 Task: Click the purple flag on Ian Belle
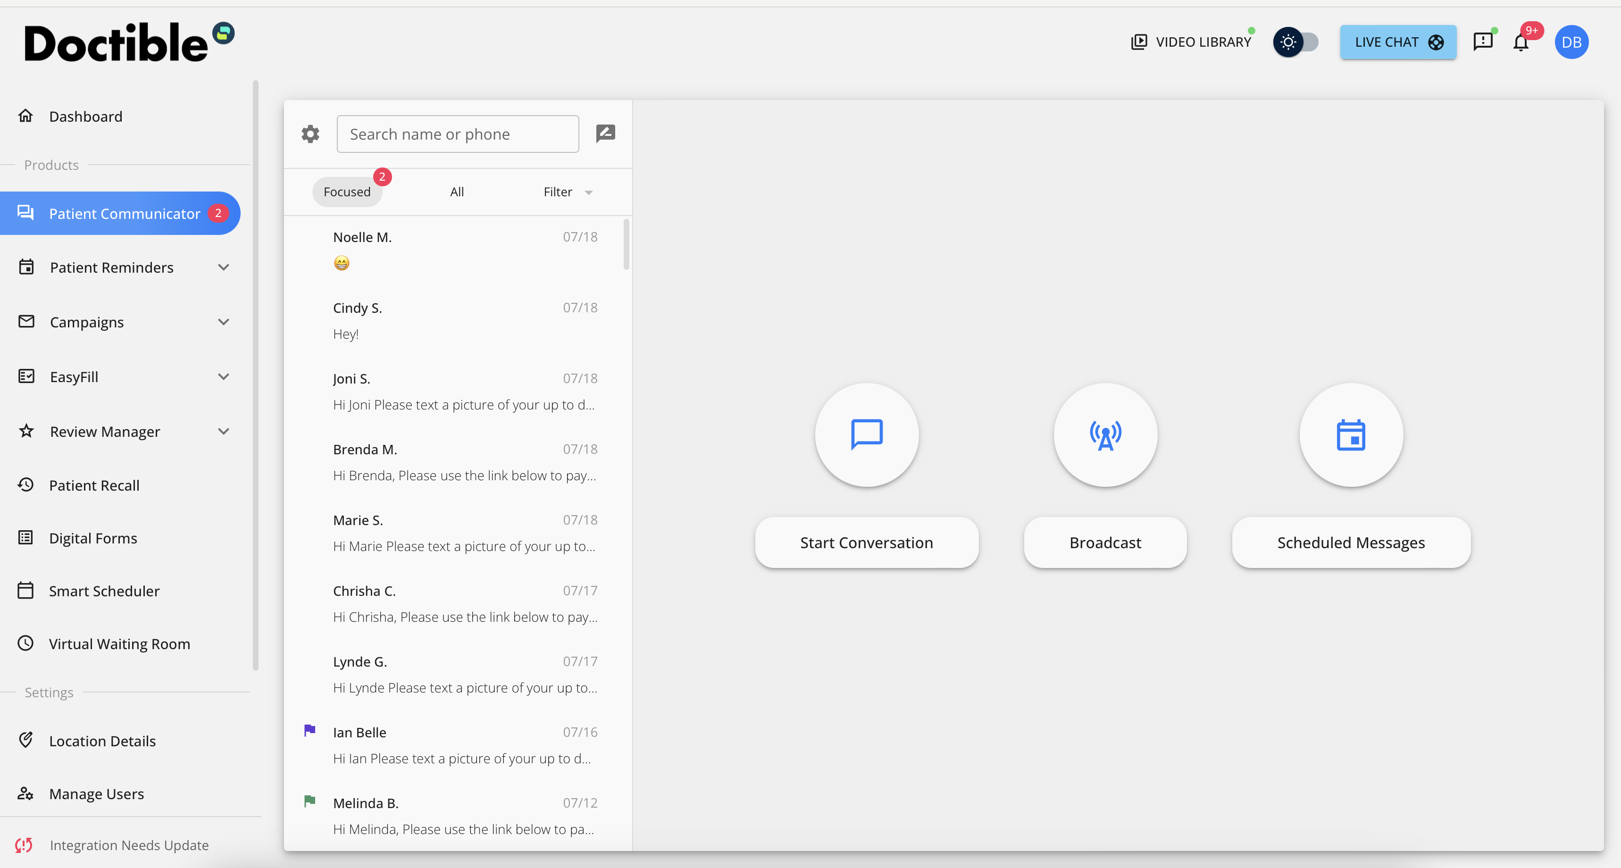[309, 730]
